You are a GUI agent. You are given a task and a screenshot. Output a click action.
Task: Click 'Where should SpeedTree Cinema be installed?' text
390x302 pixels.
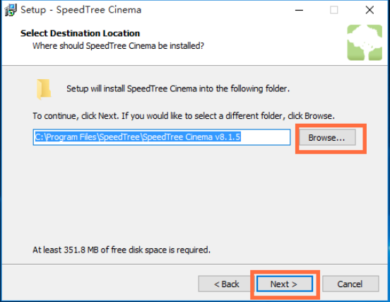pyautogui.click(x=118, y=46)
